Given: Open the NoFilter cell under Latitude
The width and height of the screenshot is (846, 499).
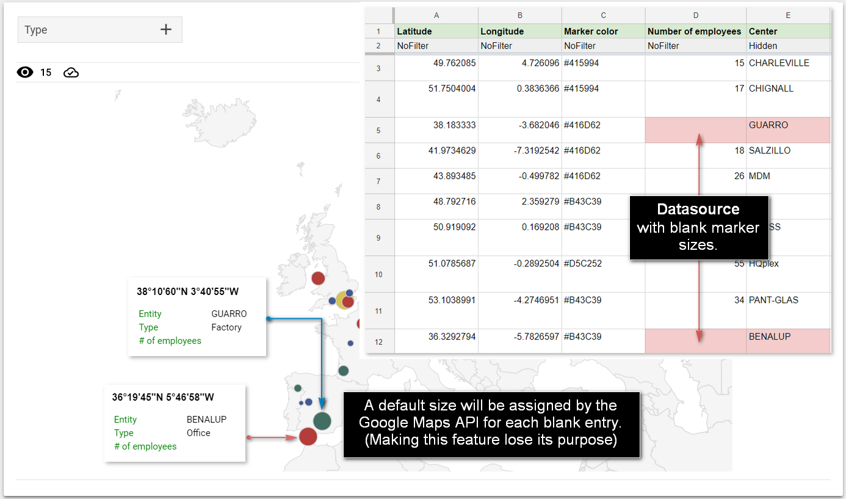Looking at the screenshot, I should pos(436,46).
